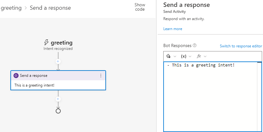Click the Show code button
Viewport: 263px width, 132px height.
coord(140,7)
